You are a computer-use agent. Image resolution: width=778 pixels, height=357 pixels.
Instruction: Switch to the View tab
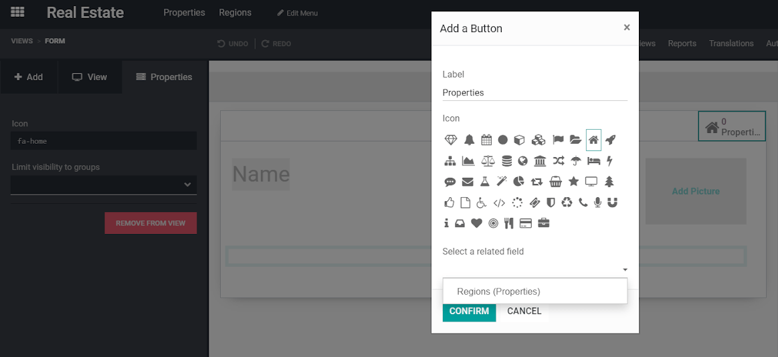pyautogui.click(x=90, y=77)
